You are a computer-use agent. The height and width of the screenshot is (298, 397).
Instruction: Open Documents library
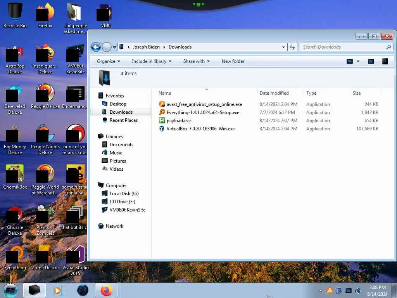pyautogui.click(x=121, y=144)
